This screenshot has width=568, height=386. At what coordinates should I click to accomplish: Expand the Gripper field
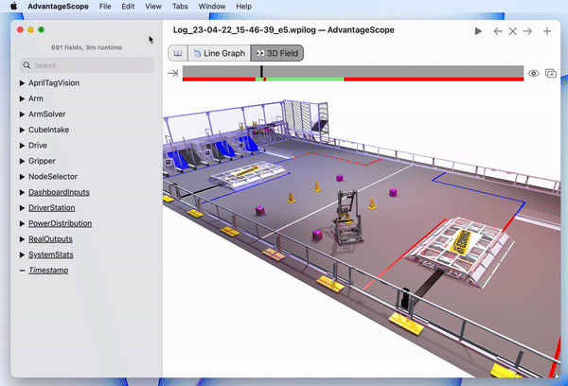(x=22, y=161)
